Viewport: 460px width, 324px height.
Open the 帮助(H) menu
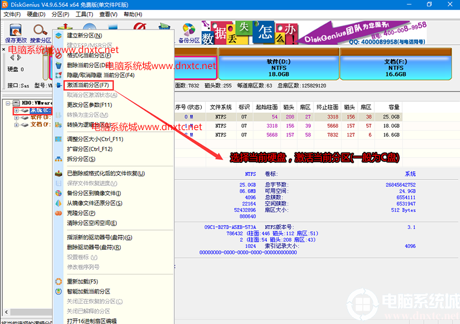(133, 14)
